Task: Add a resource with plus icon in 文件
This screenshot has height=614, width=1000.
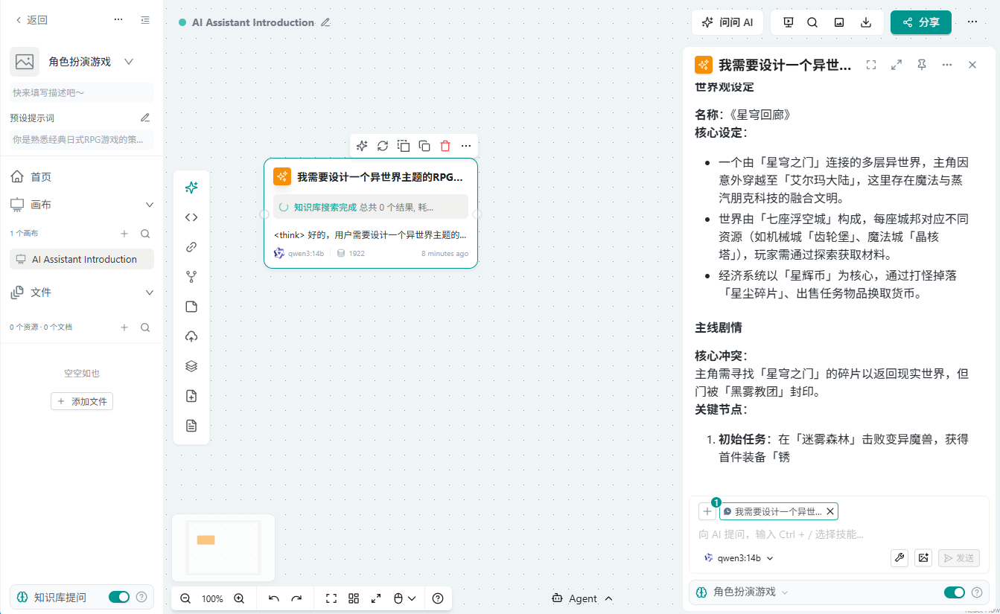Action: click(x=124, y=327)
